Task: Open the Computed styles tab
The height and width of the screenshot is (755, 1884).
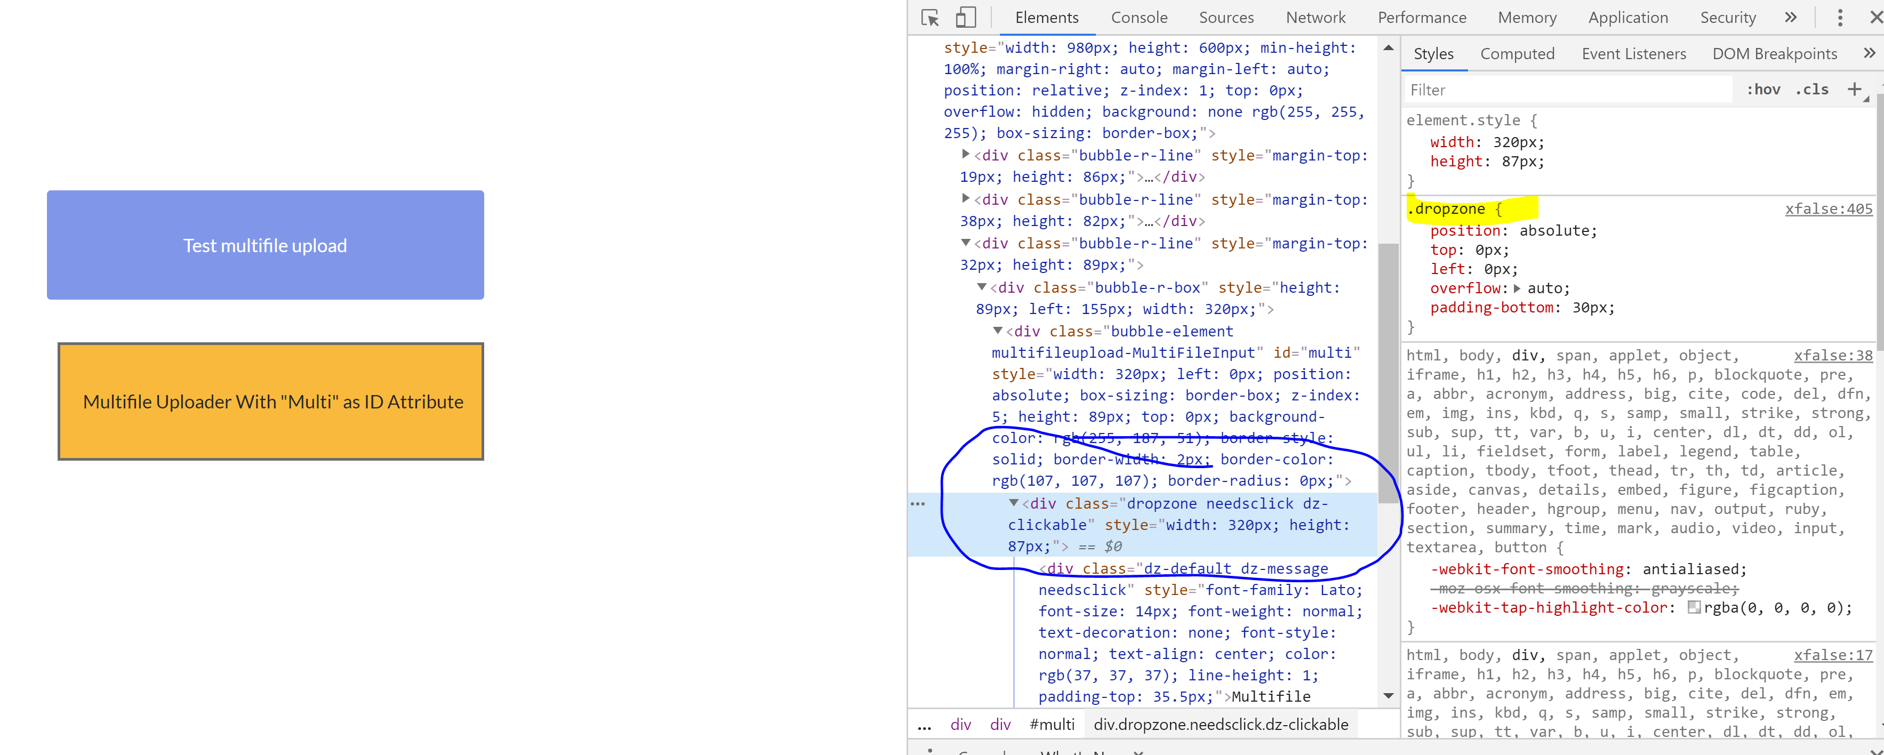Action: coord(1517,53)
